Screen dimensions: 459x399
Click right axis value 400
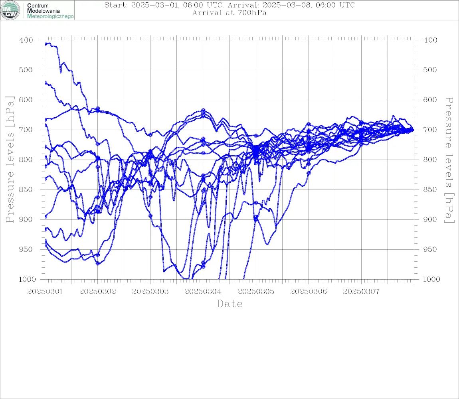pos(430,40)
